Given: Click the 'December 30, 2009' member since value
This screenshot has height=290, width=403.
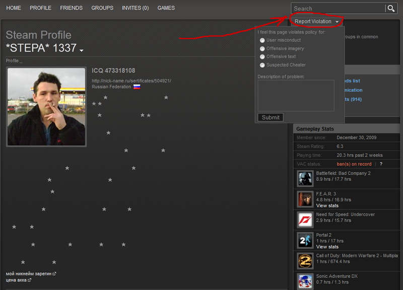Looking at the screenshot, I should [x=357, y=138].
